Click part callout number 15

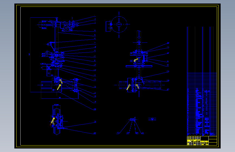[95, 80]
